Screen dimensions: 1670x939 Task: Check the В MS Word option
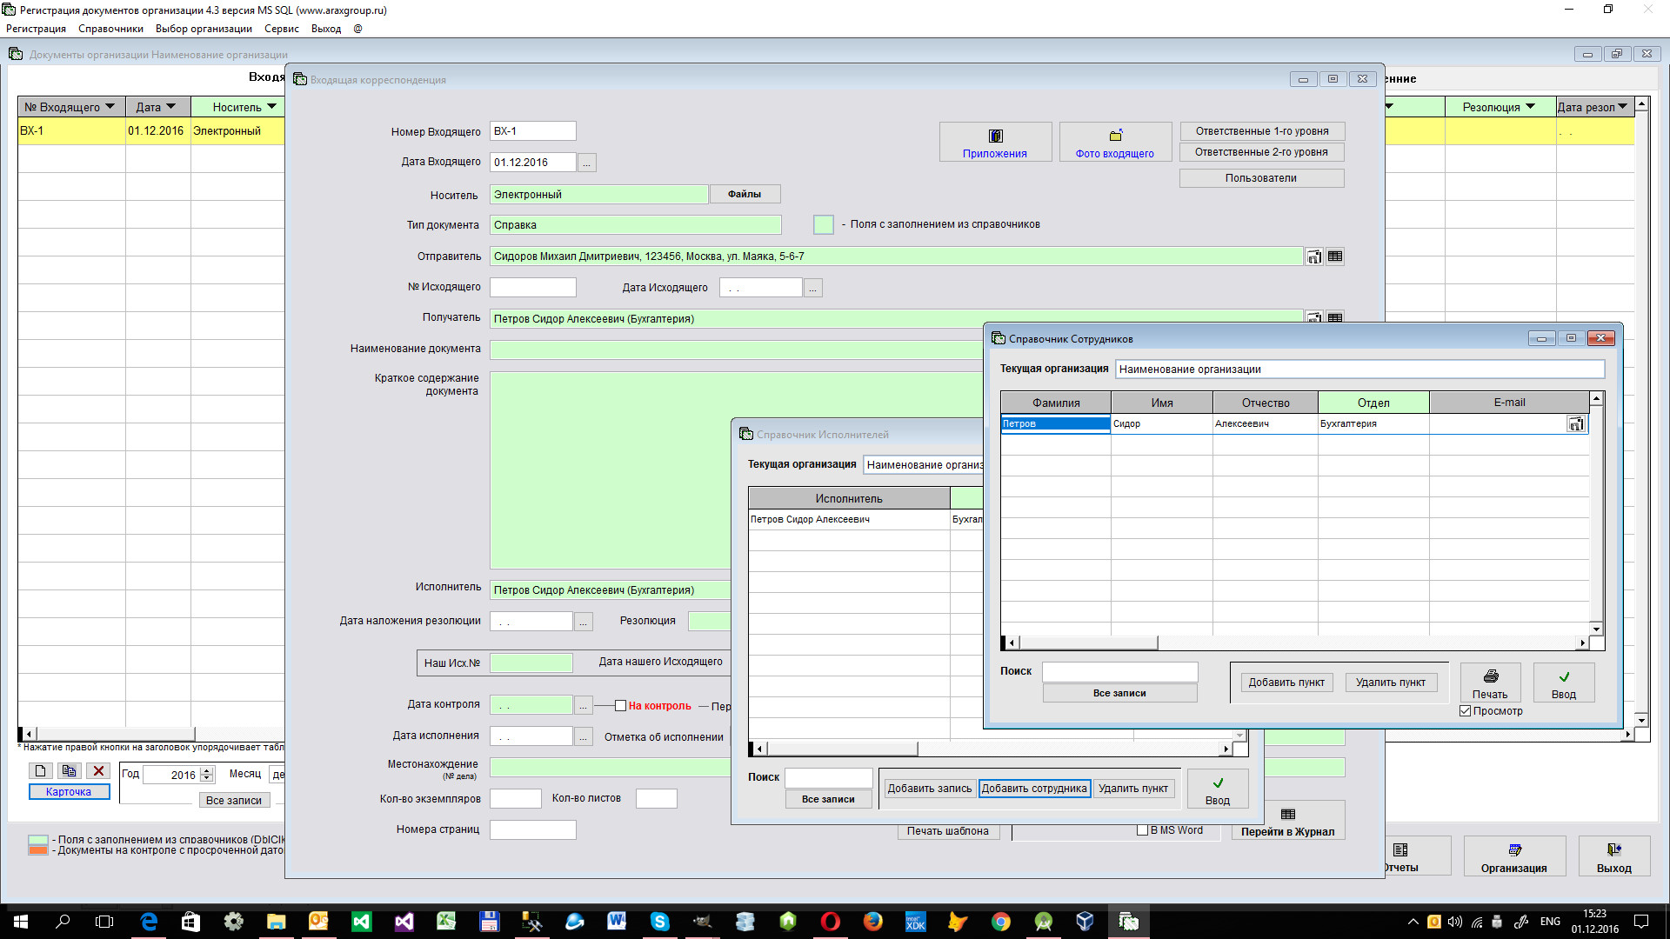[x=1142, y=830]
